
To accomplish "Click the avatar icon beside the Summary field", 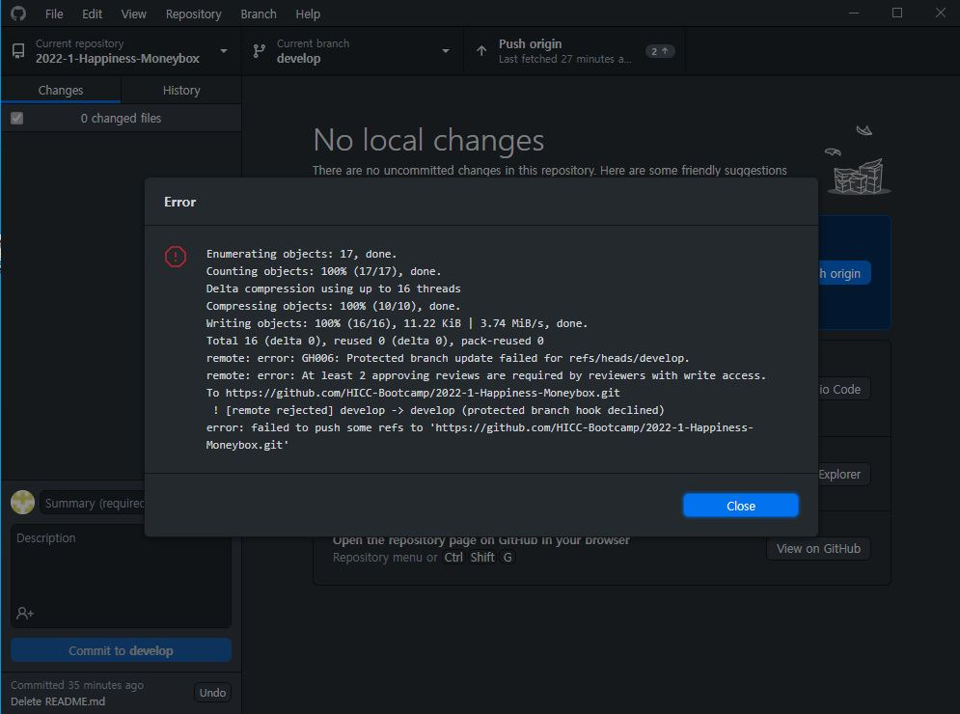I will pyautogui.click(x=22, y=502).
